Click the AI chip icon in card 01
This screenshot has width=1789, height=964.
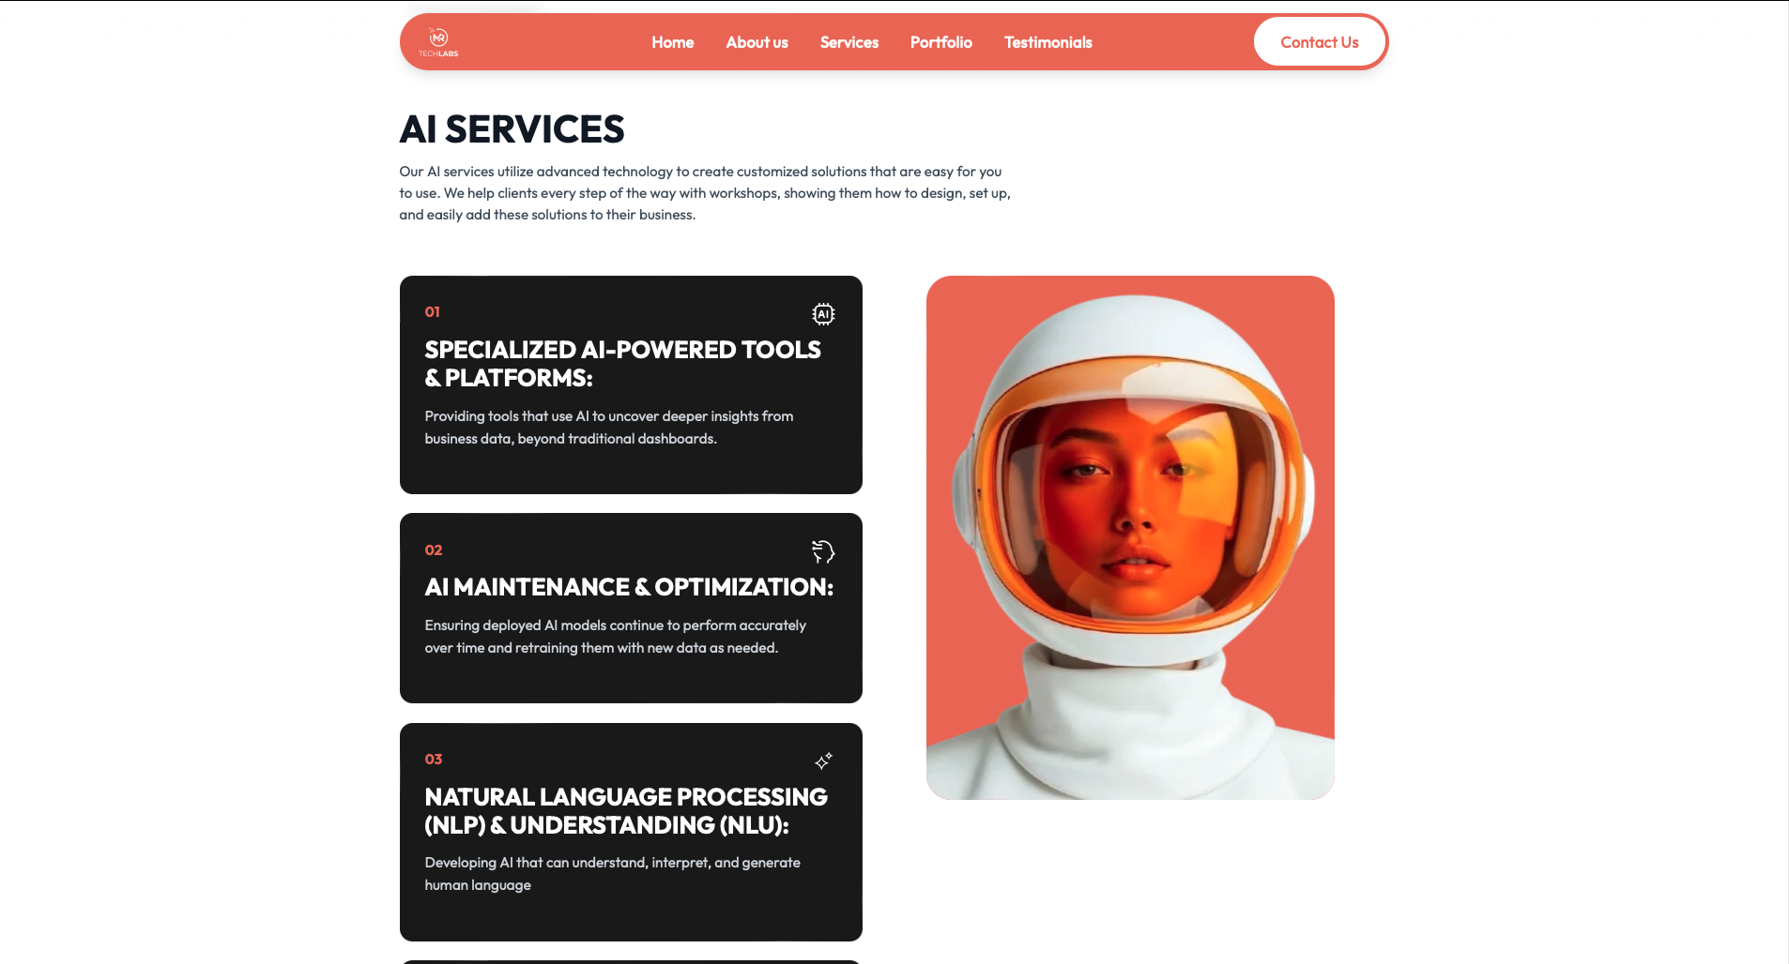click(823, 314)
